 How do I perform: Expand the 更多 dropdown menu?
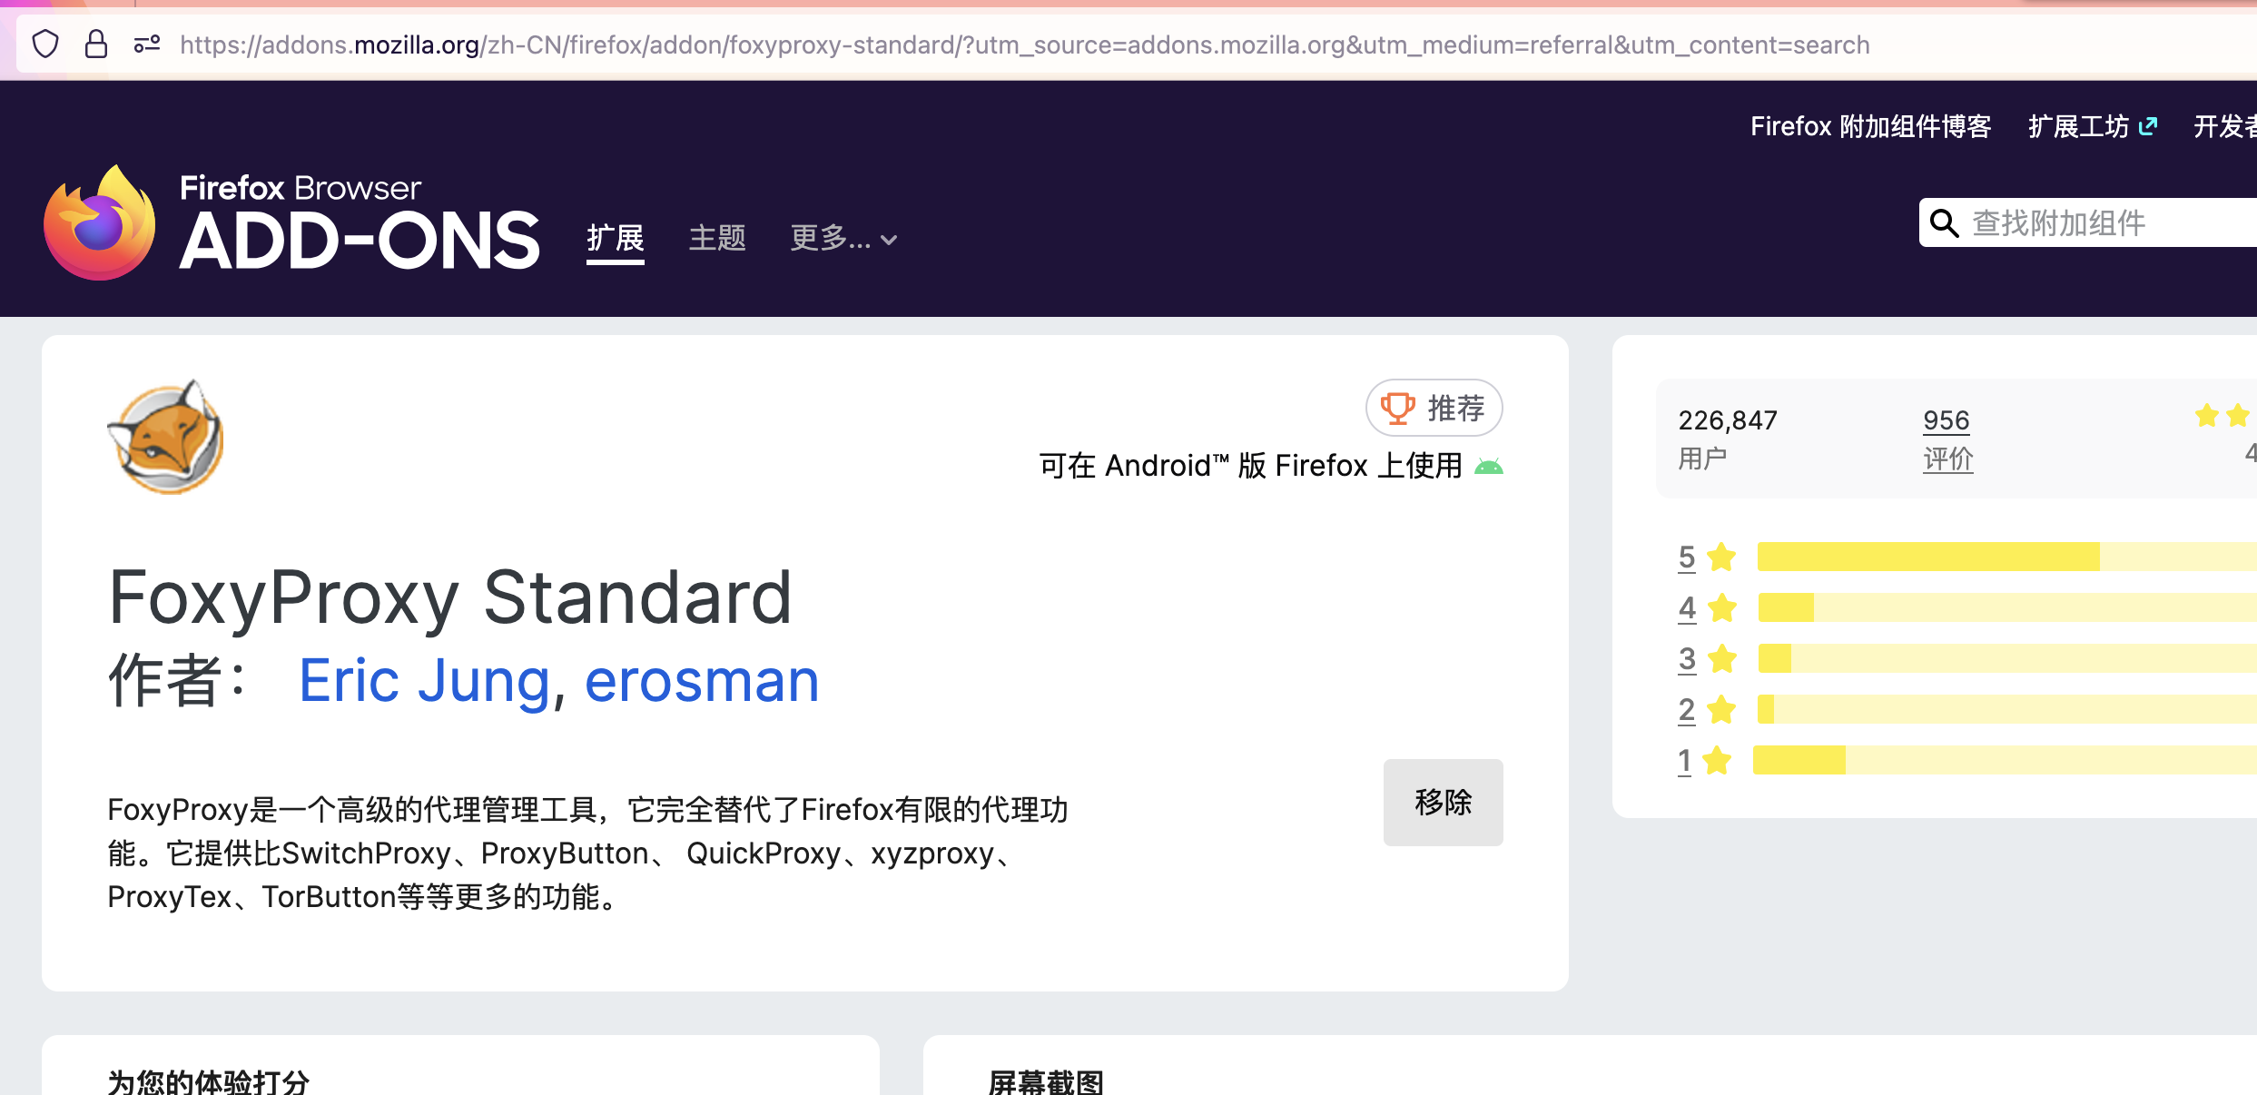[x=843, y=239]
